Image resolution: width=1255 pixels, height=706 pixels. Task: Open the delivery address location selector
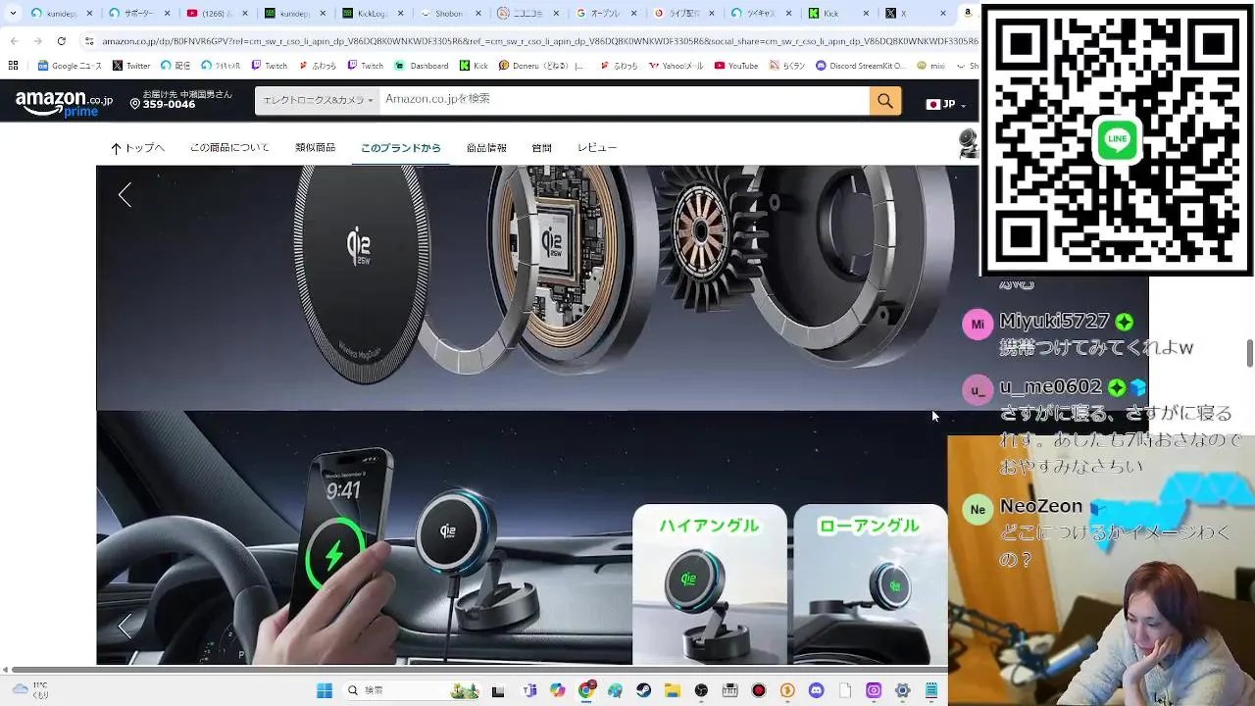181,99
